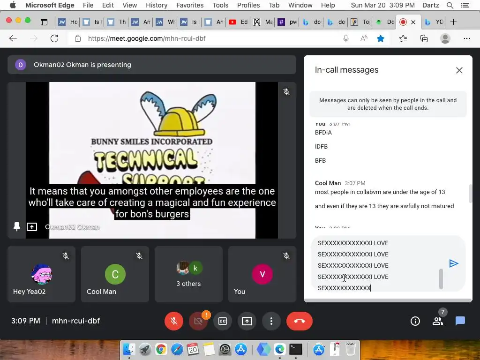The height and width of the screenshot is (360, 480).
Task: Leave the call with red hang-up button
Action: (300, 321)
